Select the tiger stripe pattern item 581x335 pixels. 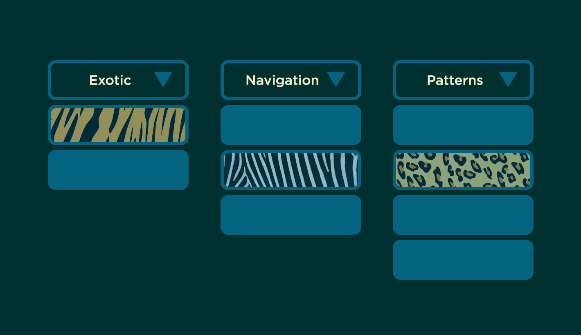(118, 125)
